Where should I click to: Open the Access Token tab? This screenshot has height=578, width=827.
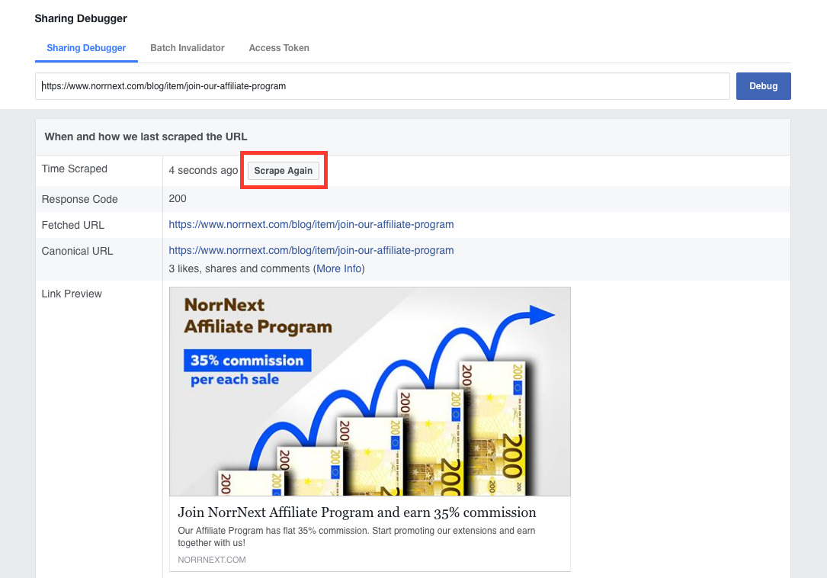click(279, 47)
